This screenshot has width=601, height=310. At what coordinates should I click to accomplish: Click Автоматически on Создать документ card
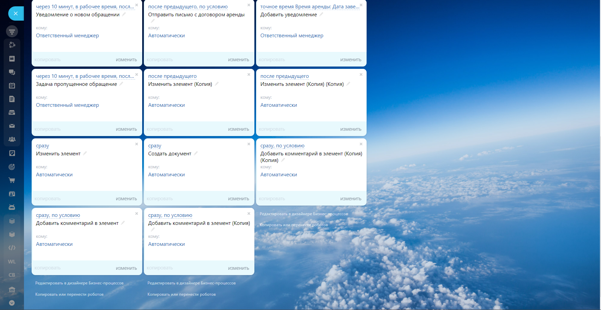tap(166, 175)
